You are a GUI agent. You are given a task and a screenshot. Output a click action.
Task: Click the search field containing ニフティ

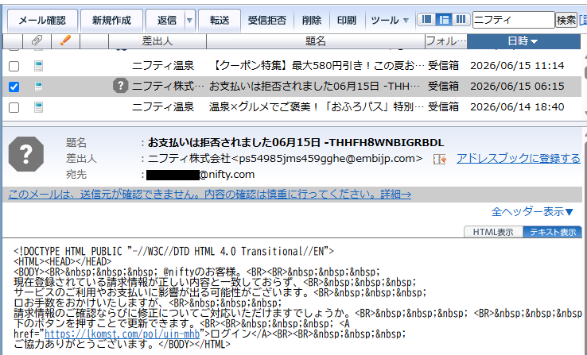[513, 20]
